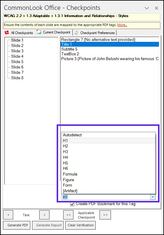Select the Title 1 list item

coord(110,44)
